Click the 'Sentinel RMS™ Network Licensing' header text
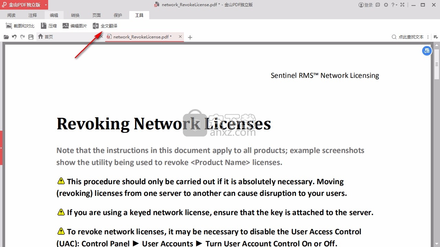 (x=325, y=75)
